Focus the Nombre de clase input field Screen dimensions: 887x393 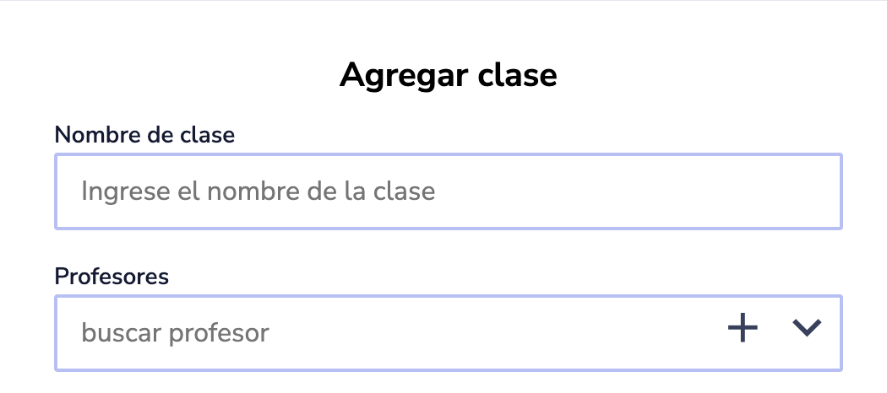[449, 191]
